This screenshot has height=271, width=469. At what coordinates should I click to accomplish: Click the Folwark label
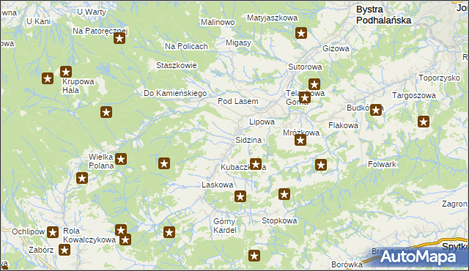click(382, 164)
